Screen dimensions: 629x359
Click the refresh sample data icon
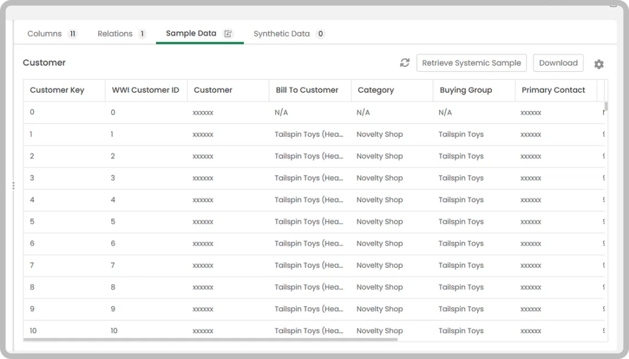(405, 63)
